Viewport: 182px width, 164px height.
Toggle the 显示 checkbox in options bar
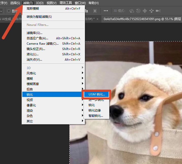click(x=9, y=11)
